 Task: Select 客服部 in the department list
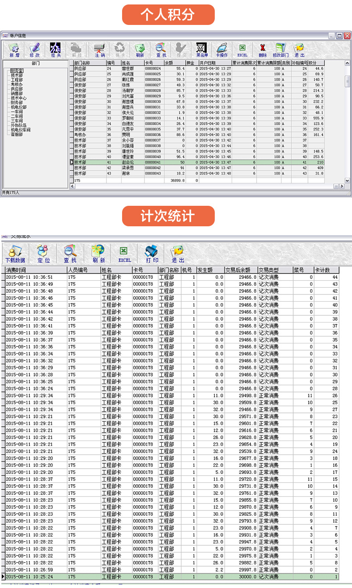[x=16, y=134]
